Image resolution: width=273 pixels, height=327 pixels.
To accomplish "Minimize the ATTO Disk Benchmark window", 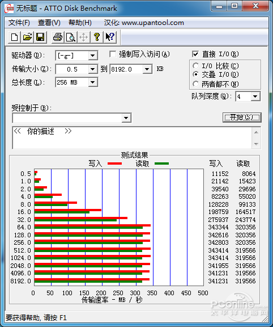I will coord(219,6).
